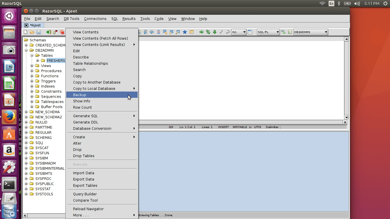The width and height of the screenshot is (390, 219).
Task: Click the Save floppy disk icon
Action: point(39,32)
